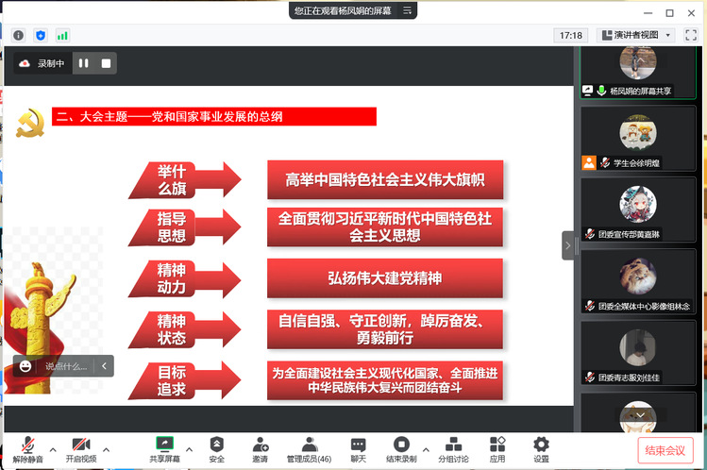Click muted mic icon of 团委全媒体中心影像组林念
Image resolution: width=707 pixels, height=470 pixels.
tap(590, 306)
